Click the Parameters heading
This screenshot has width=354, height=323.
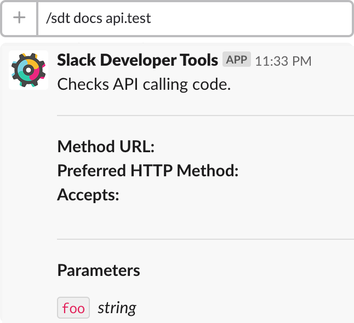(x=99, y=270)
